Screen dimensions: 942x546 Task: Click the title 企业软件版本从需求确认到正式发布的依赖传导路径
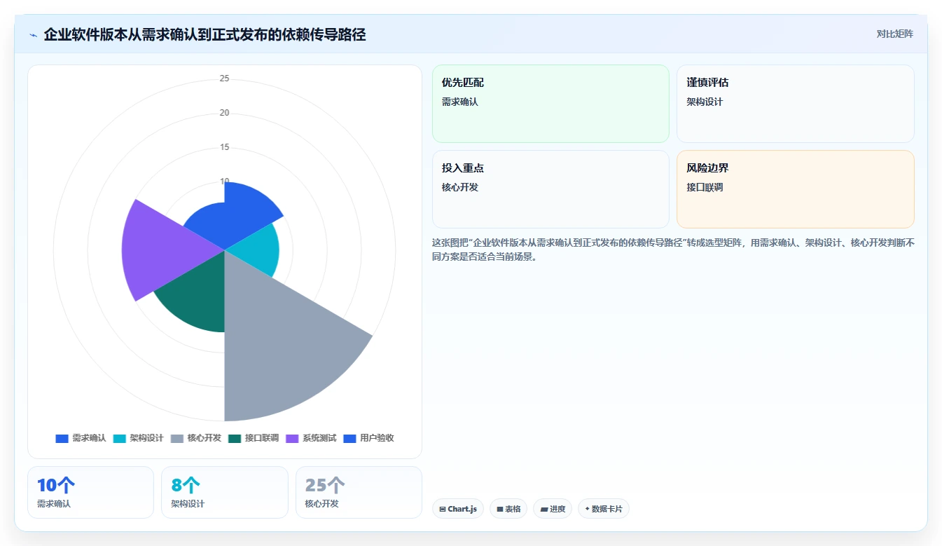click(x=205, y=34)
